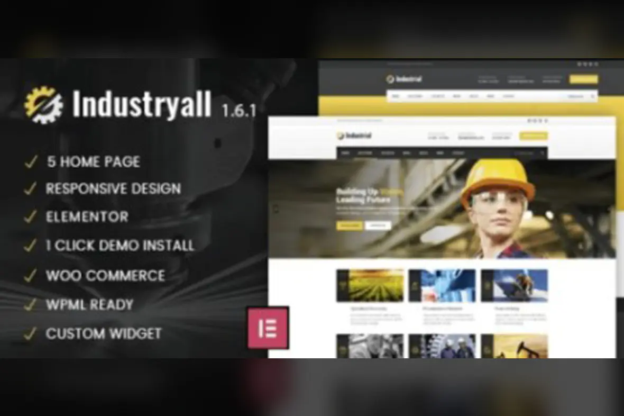Click the white hero button under headline

tap(378, 226)
